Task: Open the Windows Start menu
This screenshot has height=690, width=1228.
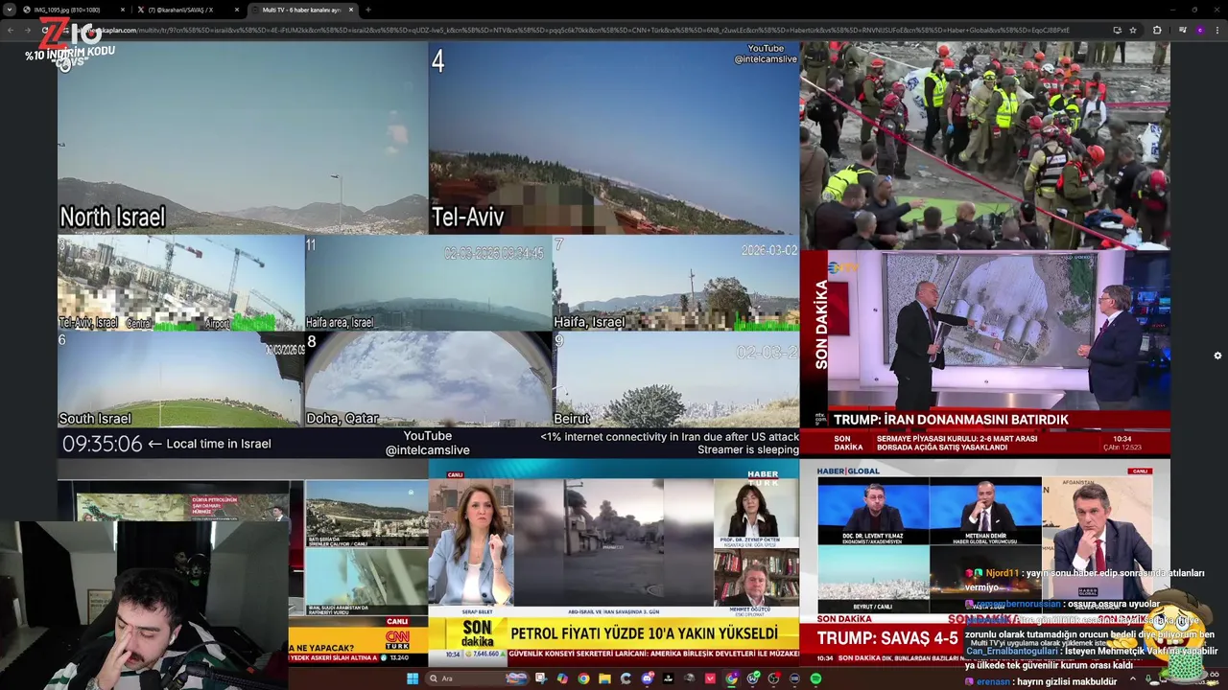Action: point(413,678)
